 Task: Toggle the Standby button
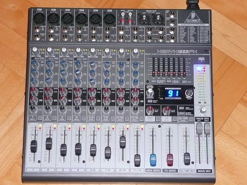(182, 113)
